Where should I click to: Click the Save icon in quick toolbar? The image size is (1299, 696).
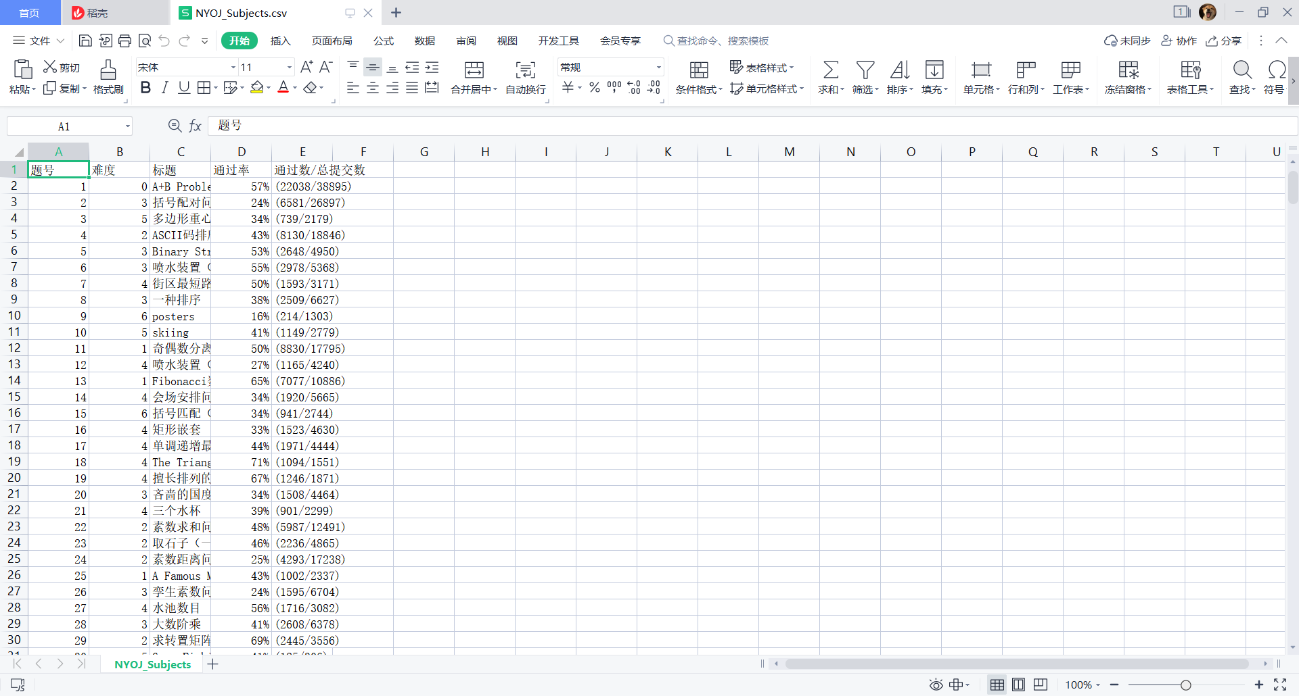(85, 41)
